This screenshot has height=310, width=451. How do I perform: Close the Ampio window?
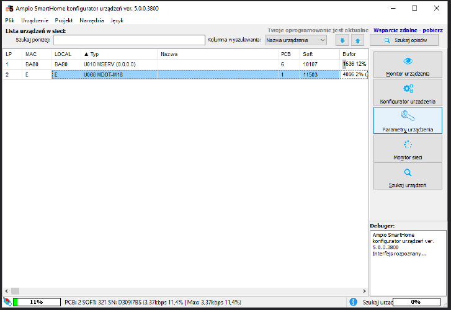tap(437, 8)
